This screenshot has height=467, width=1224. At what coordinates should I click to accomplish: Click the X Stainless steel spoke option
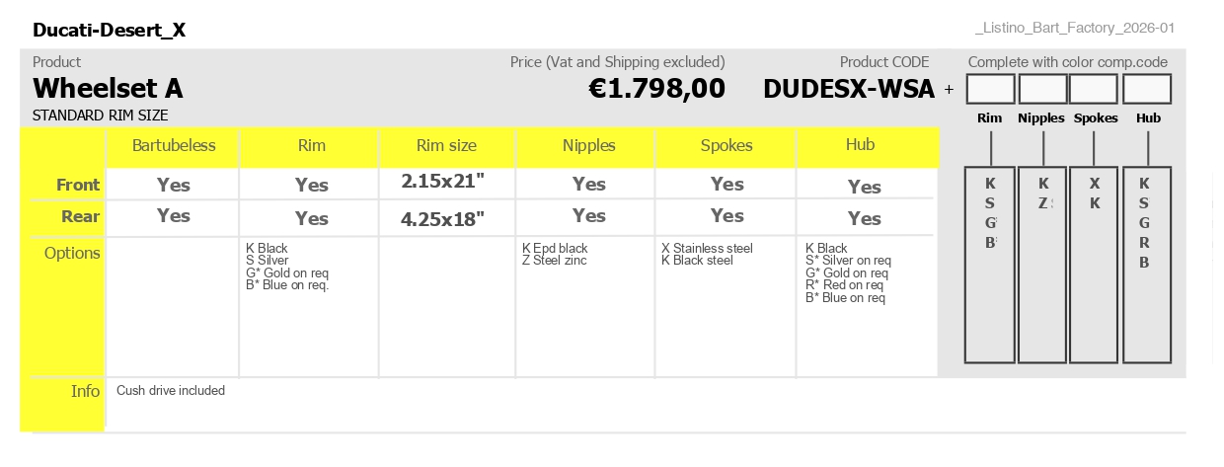pos(707,248)
